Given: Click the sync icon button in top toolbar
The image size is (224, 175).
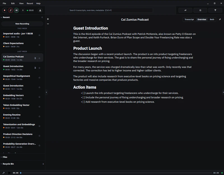Looking at the screenshot, I should tap(185, 10).
